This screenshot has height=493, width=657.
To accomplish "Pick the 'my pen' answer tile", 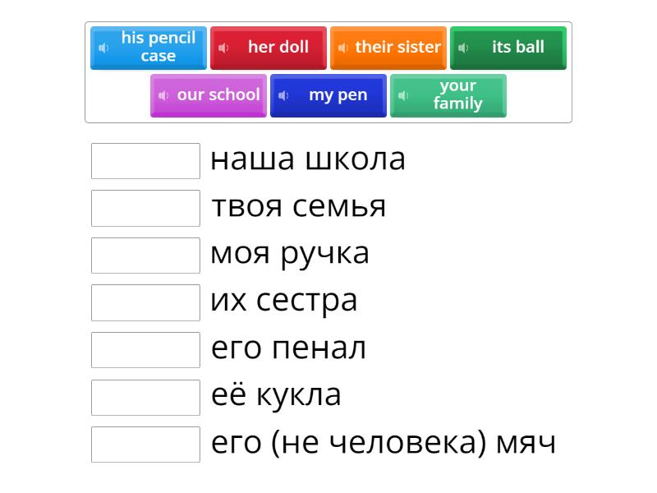I will tap(338, 95).
